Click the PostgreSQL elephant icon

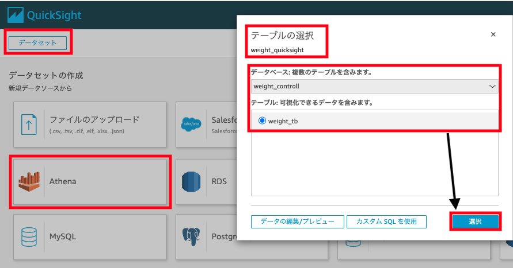191,236
